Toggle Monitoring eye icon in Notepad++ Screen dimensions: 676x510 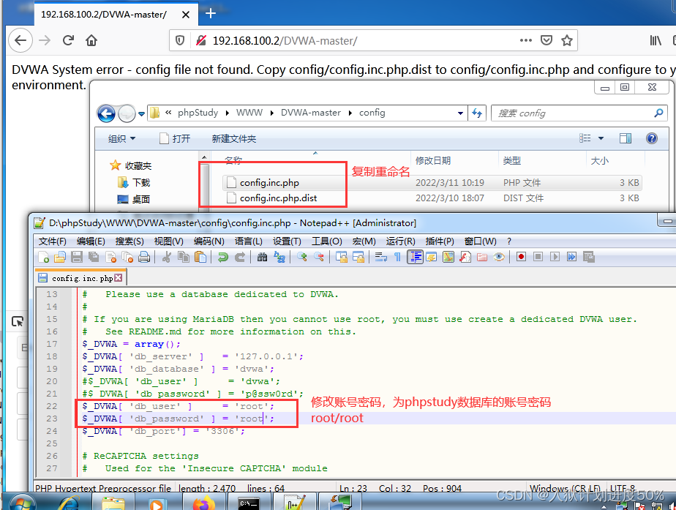tap(499, 257)
